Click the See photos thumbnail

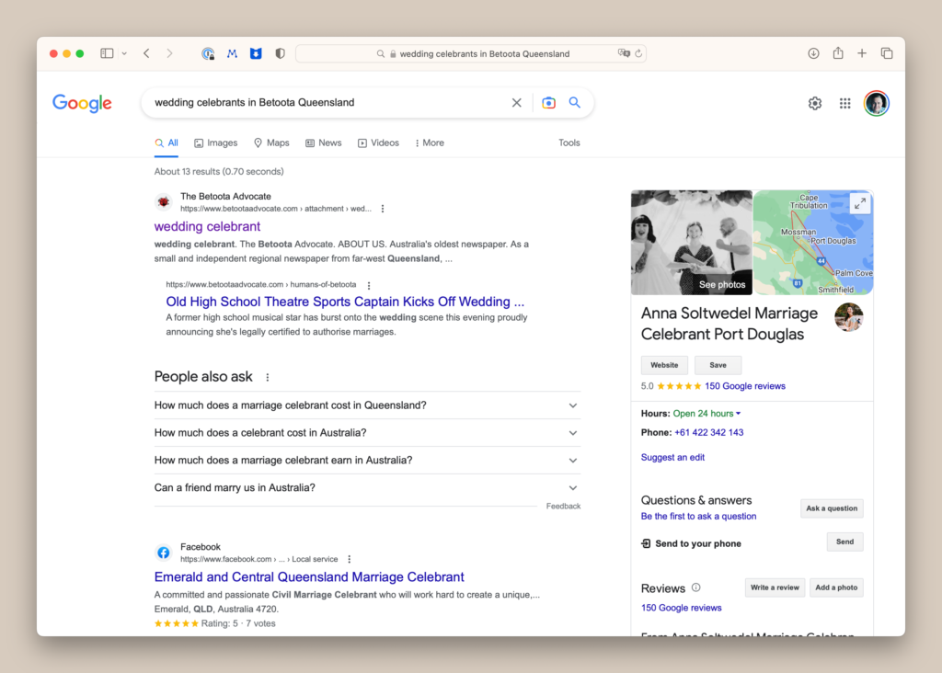692,243
